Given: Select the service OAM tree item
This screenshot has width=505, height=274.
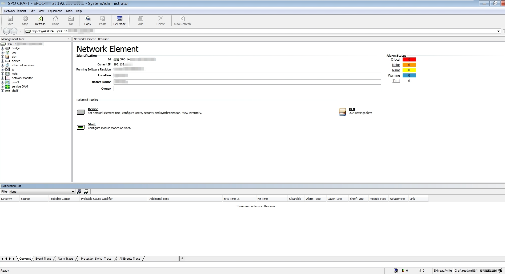Looking at the screenshot, I should click(x=20, y=86).
